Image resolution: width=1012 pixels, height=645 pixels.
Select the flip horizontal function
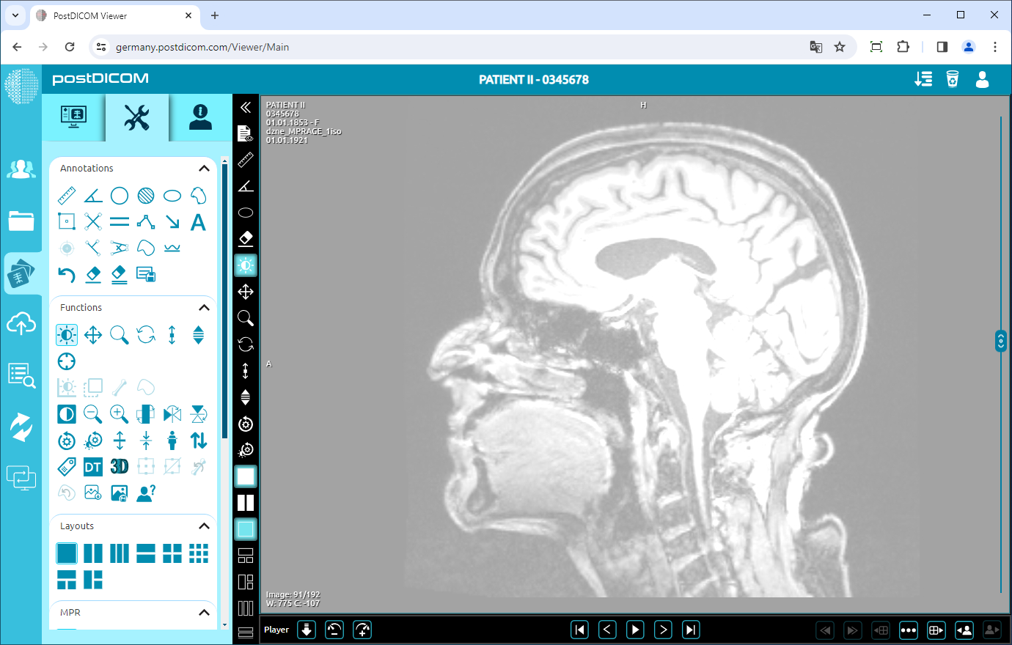click(172, 414)
